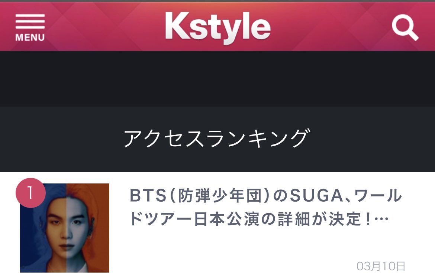Click the アクセスランキング section heading
The width and height of the screenshot is (435, 280).
tap(217, 138)
